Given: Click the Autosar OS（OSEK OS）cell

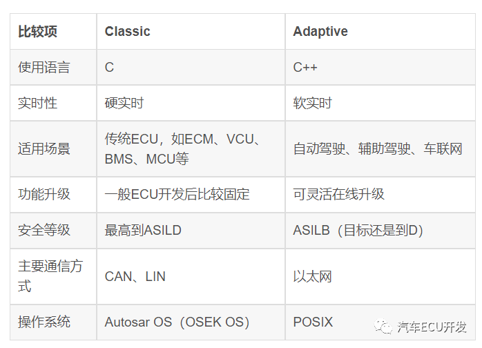Looking at the screenshot, I should 191,322.
